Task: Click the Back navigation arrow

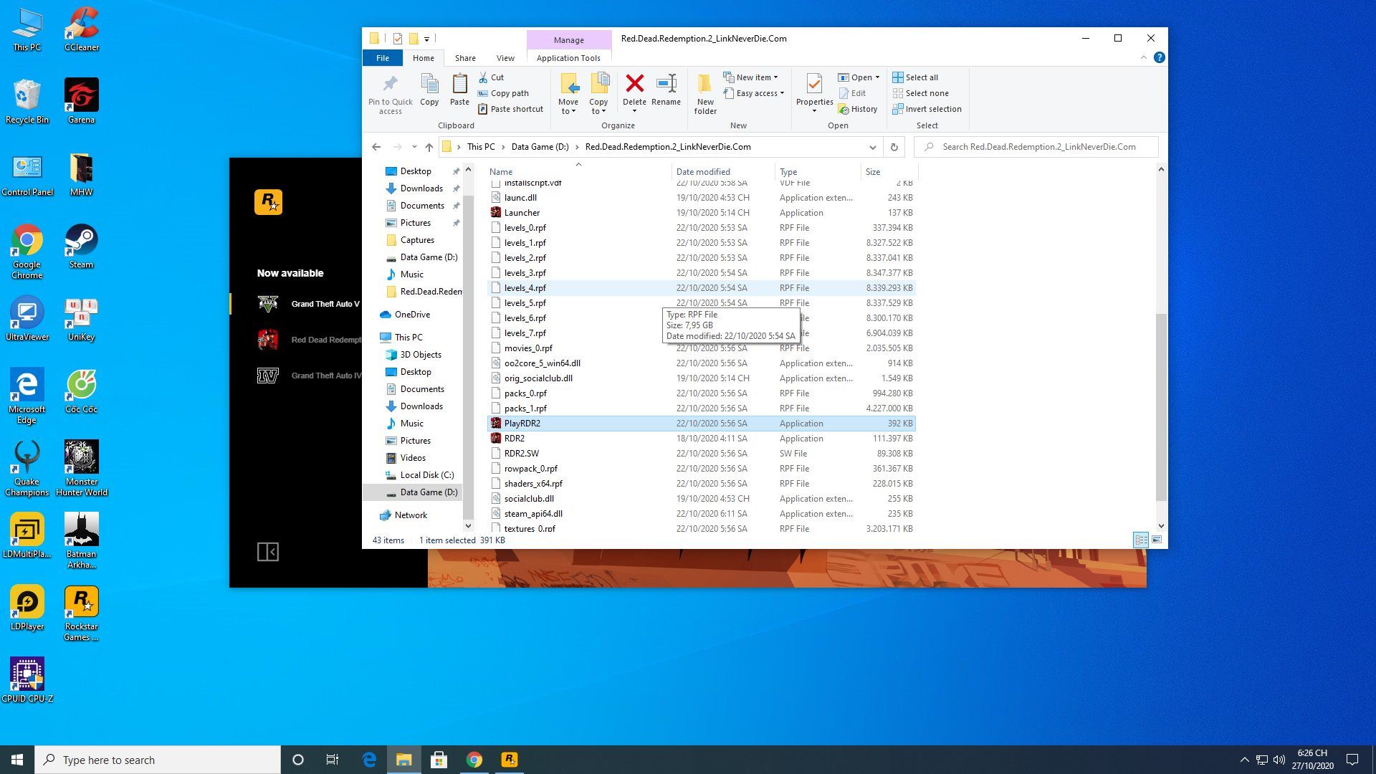Action: click(376, 147)
